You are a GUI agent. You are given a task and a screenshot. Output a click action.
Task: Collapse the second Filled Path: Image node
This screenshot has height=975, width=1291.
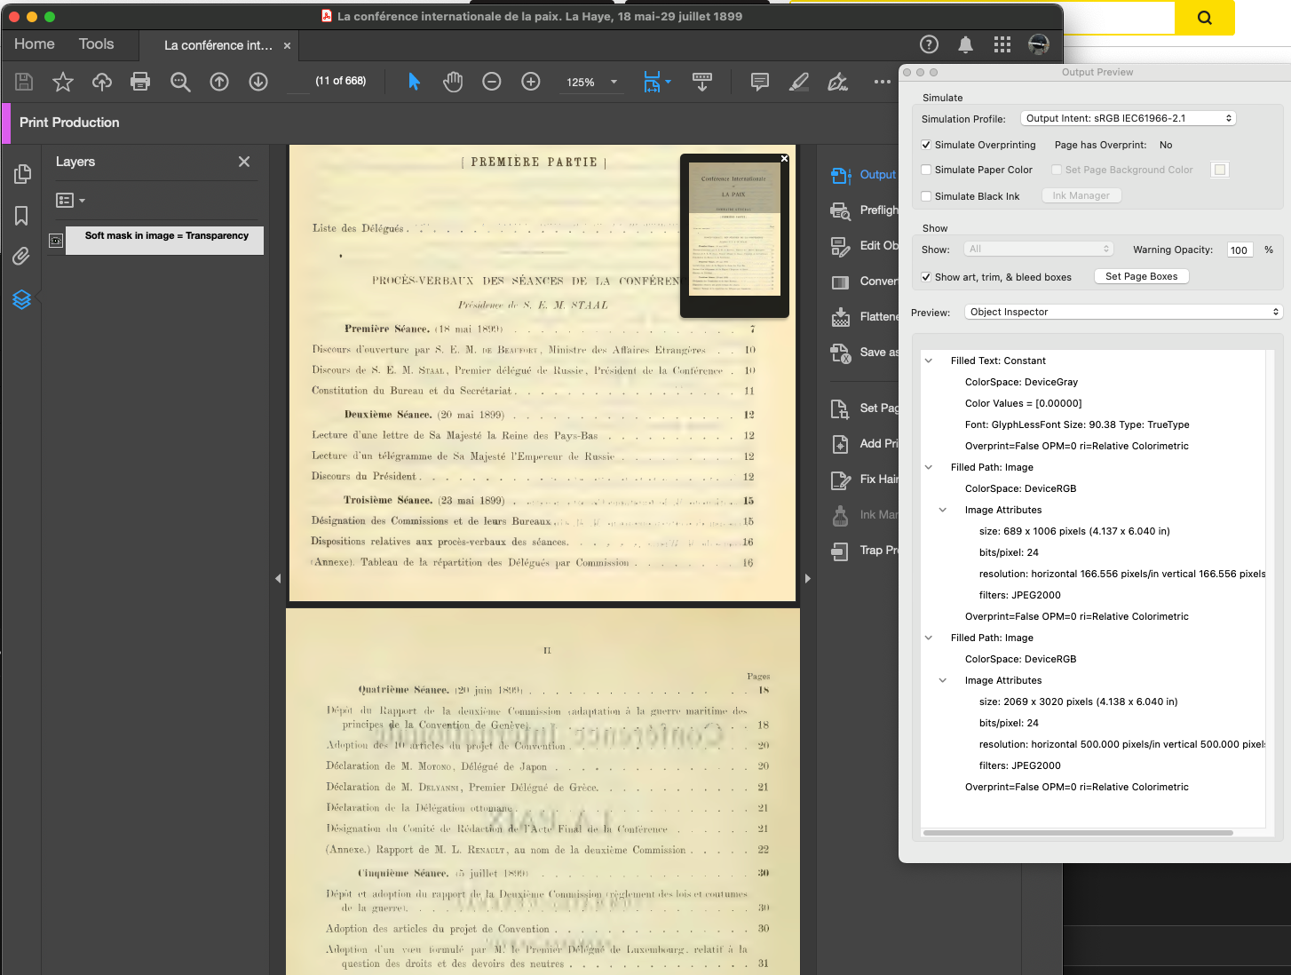[929, 638]
